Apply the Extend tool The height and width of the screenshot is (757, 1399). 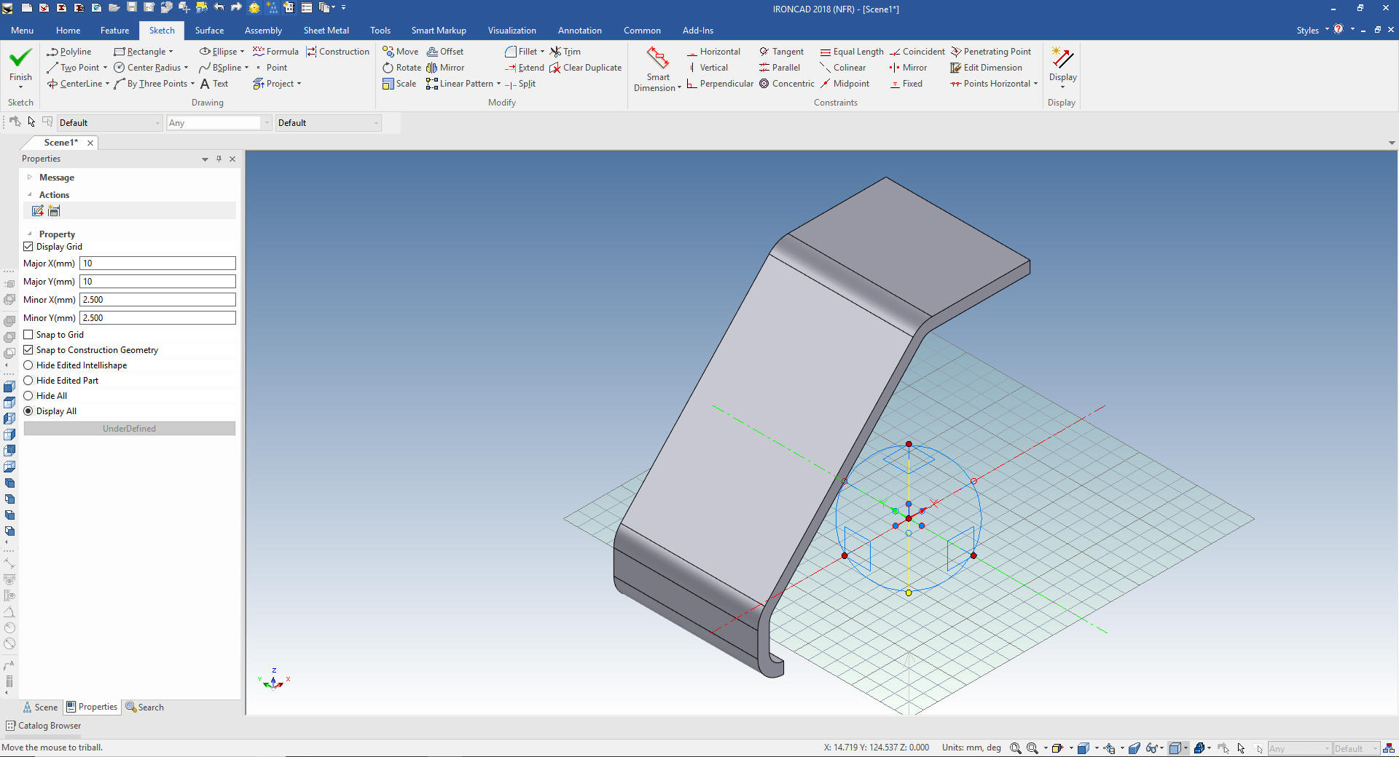tap(524, 68)
